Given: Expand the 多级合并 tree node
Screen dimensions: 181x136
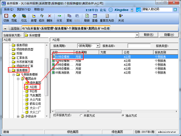Looking at the screenshot, I should coord(18,116).
